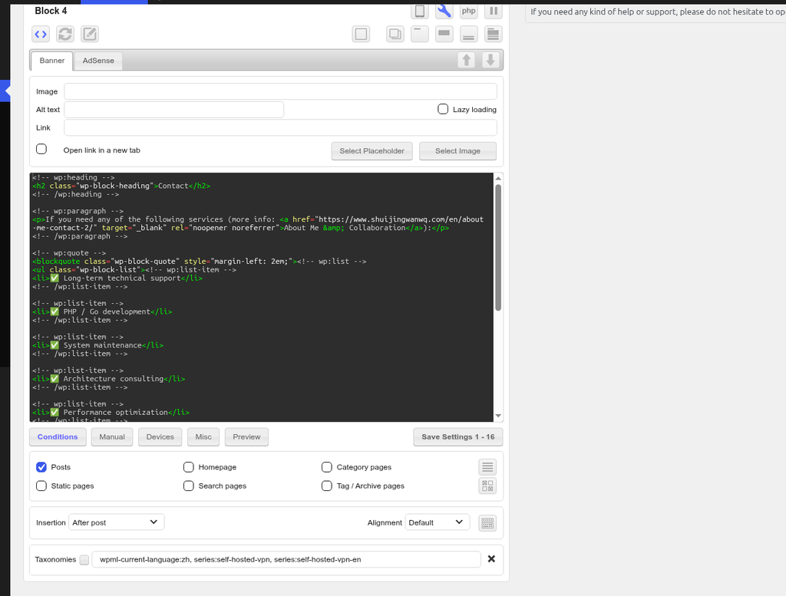The height and width of the screenshot is (596, 786).
Task: Click the 'Architecture consulting' code line
Action: 109,379
